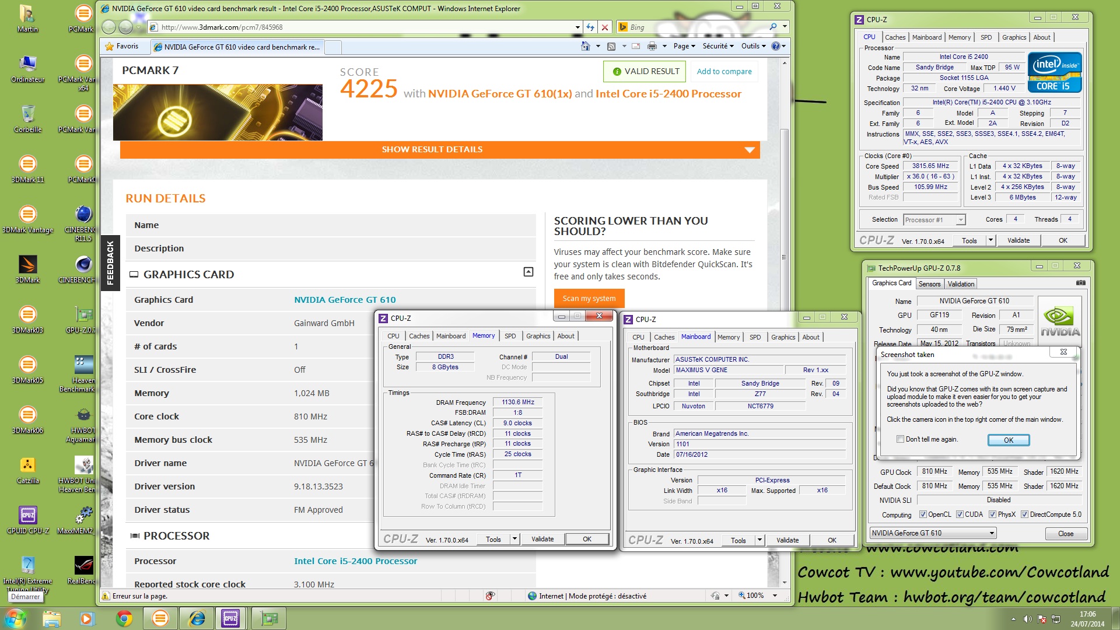1120x630 pixels.
Task: Open Windows Explorer from the taskbar
Action: tap(51, 618)
